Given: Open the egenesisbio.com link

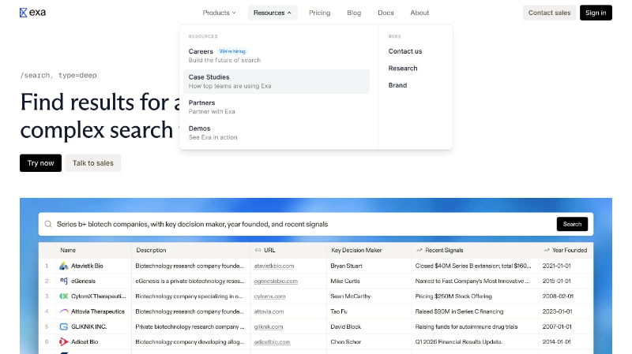Looking at the screenshot, I should click(x=276, y=281).
